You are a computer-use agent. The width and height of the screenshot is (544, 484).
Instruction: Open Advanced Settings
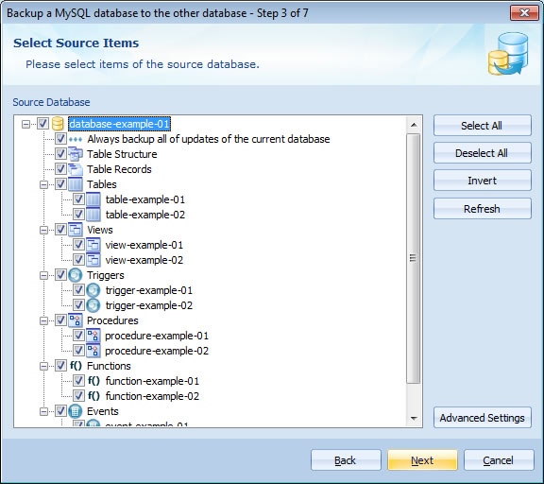pos(483,418)
